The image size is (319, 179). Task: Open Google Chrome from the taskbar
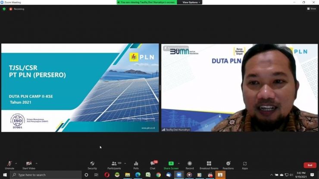coord(159,175)
